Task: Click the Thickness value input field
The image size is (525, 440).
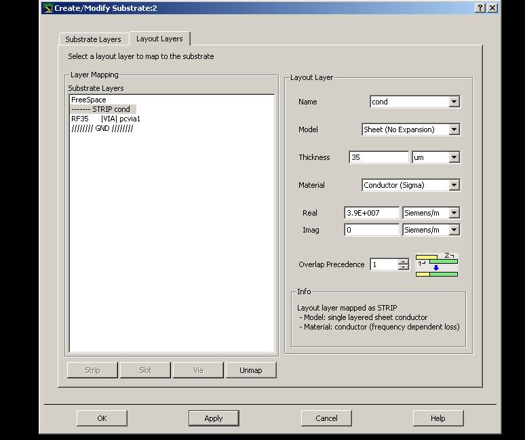Action: pos(378,157)
